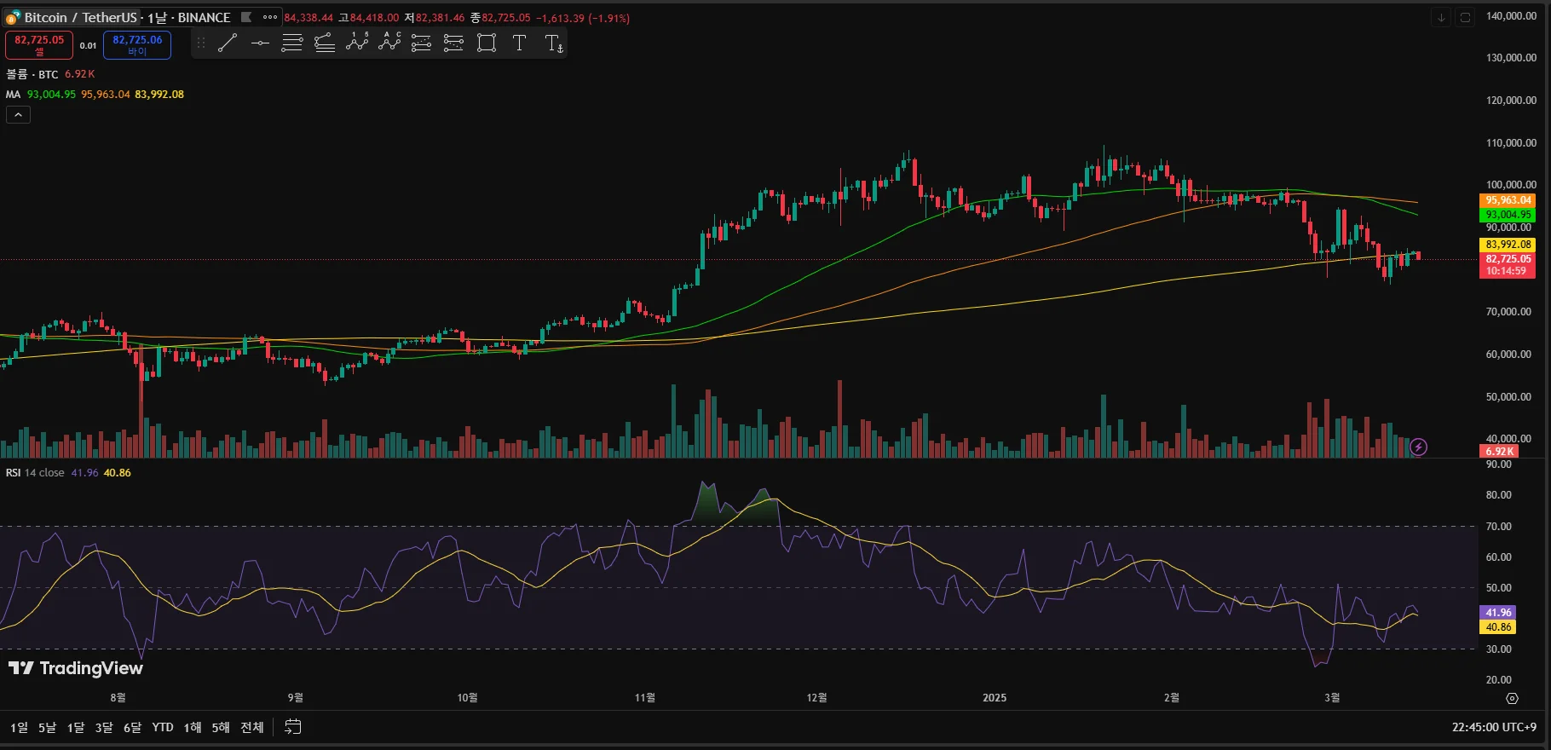Viewport: 1551px width, 750px height.
Task: Pick the Fib Retracement tool
Action: point(292,43)
